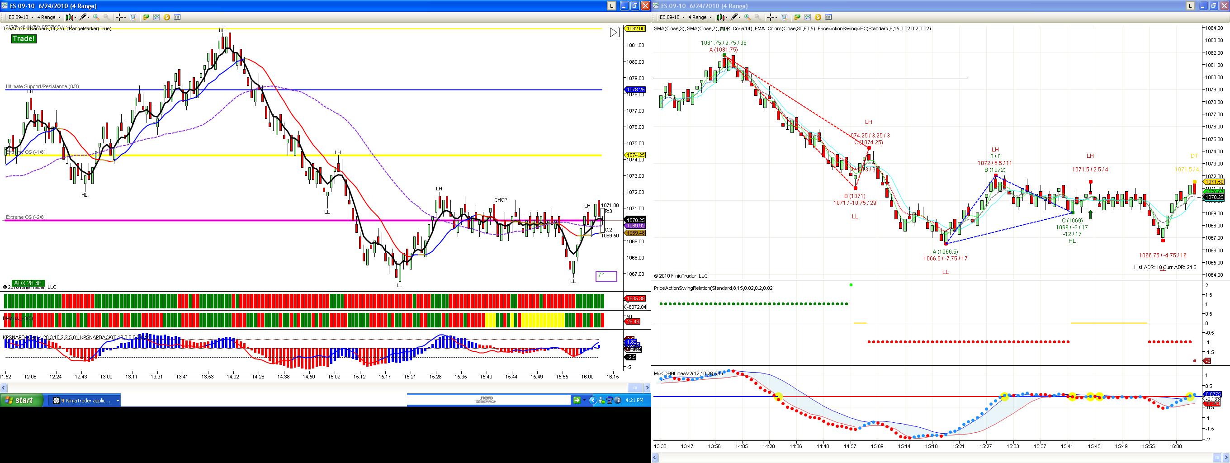Click the zoom out magnifier in left chart
This screenshot has height=463, width=1230.
coord(106,17)
